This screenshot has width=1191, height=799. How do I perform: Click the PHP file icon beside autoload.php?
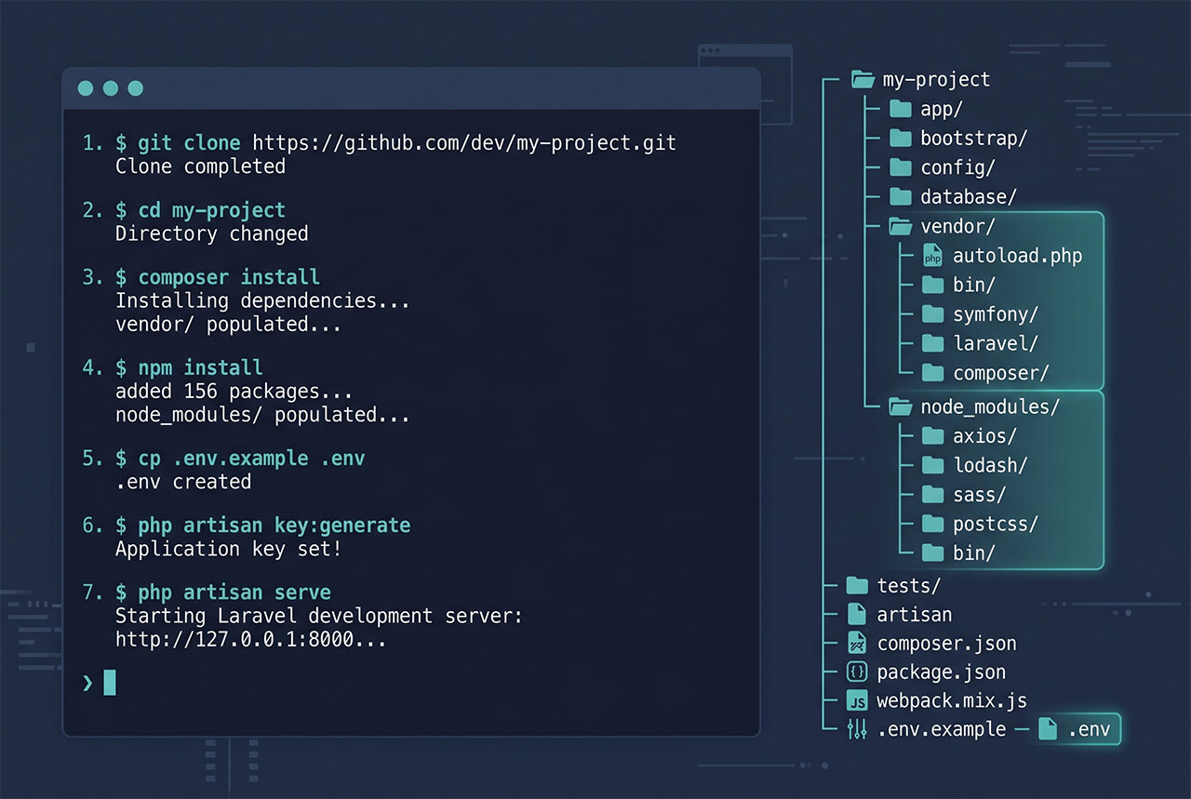click(932, 255)
